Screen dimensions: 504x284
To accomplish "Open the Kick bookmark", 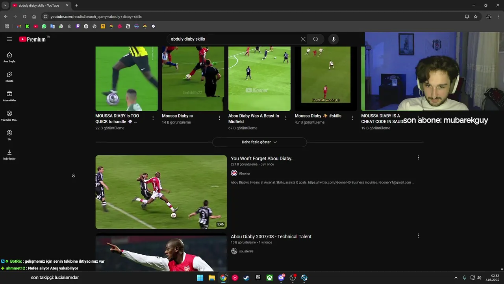I will tap(27, 26).
